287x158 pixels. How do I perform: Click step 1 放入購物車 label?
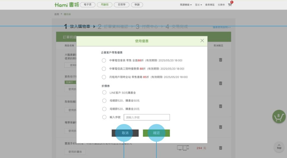tap(80, 27)
